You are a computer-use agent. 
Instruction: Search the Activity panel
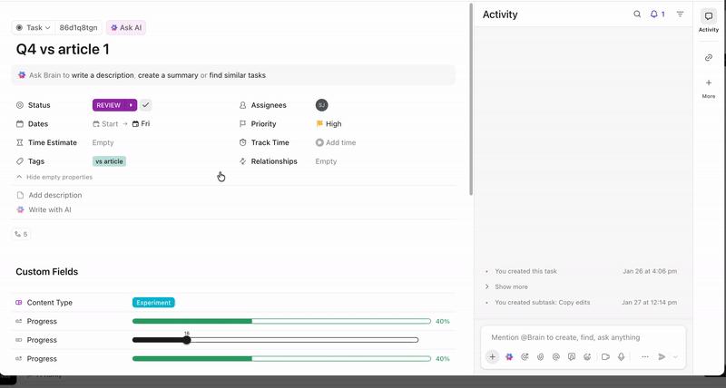point(637,15)
